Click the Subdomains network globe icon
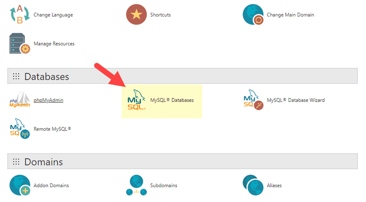 click(136, 185)
